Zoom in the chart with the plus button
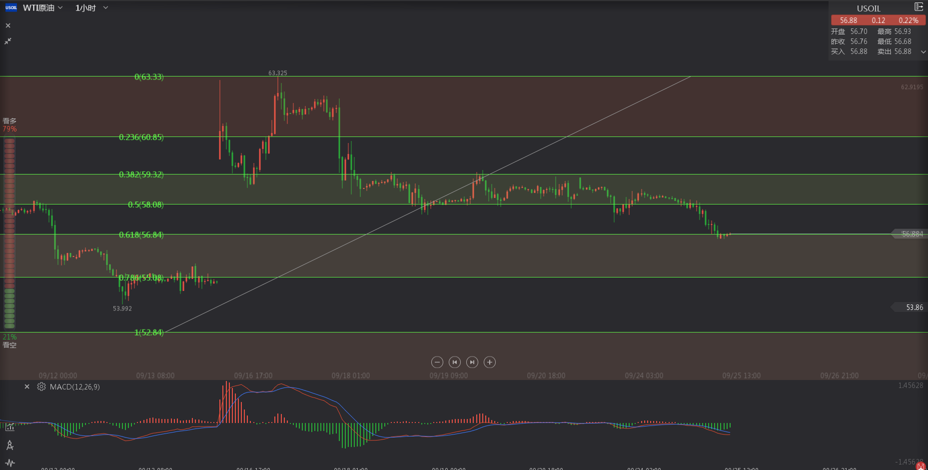The width and height of the screenshot is (928, 470). point(490,362)
